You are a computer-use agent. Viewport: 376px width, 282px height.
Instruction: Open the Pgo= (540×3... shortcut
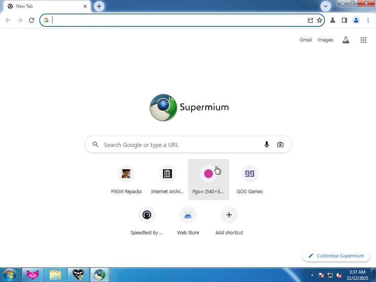click(209, 179)
